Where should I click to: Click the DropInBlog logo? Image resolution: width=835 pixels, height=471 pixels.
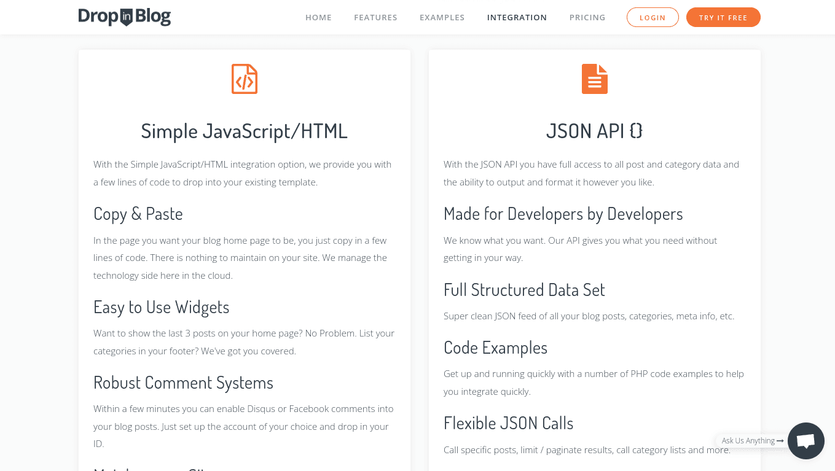[125, 17]
